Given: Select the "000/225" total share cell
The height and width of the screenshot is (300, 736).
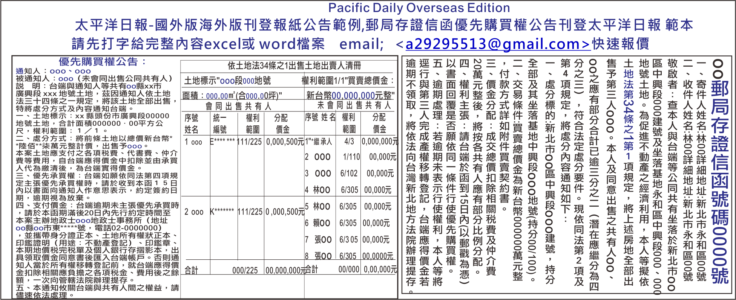Looking at the screenshot, I should pyautogui.click(x=245, y=270).
